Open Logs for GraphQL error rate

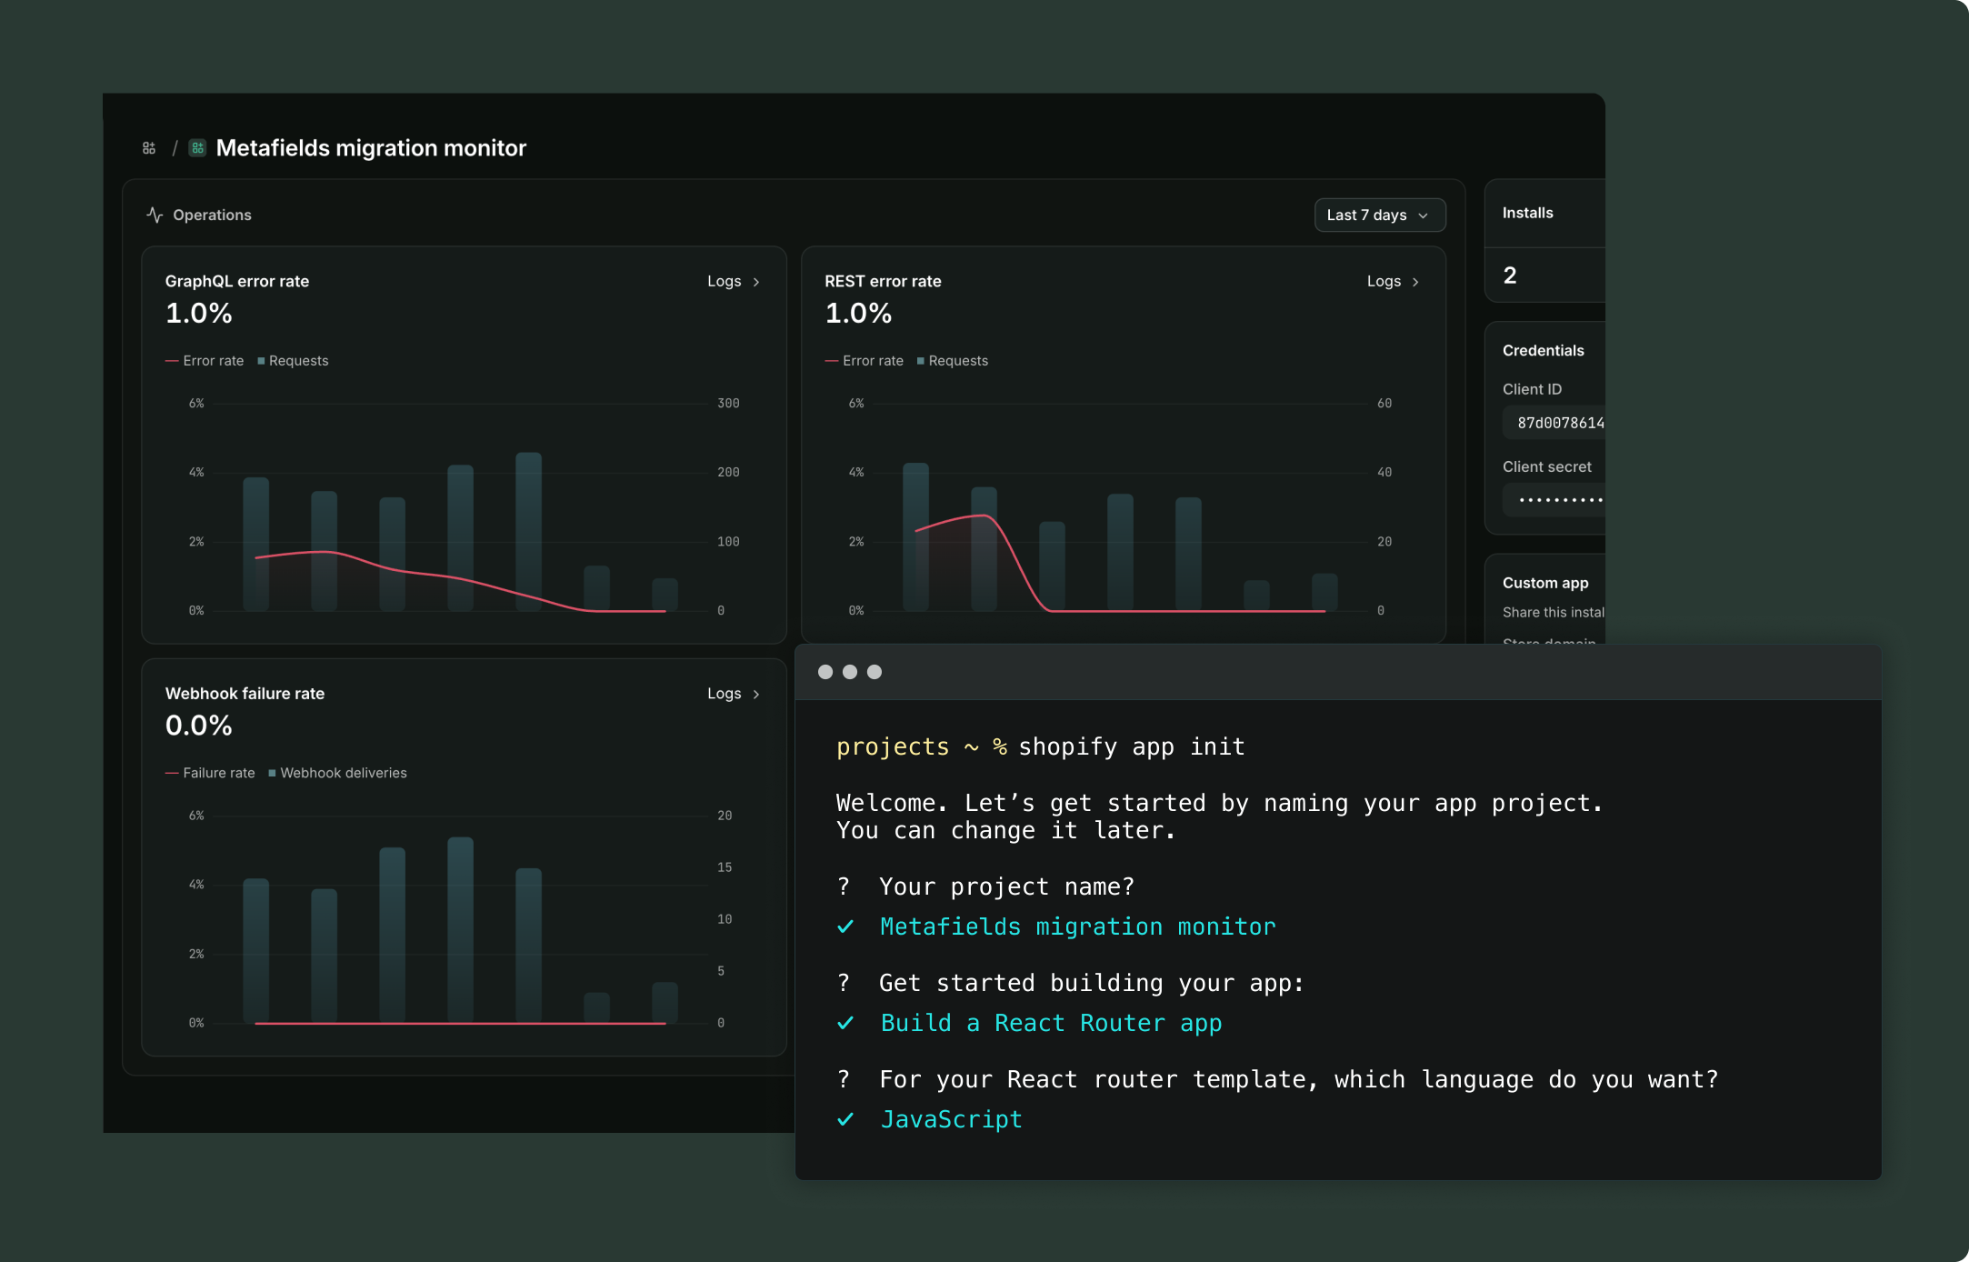click(734, 282)
